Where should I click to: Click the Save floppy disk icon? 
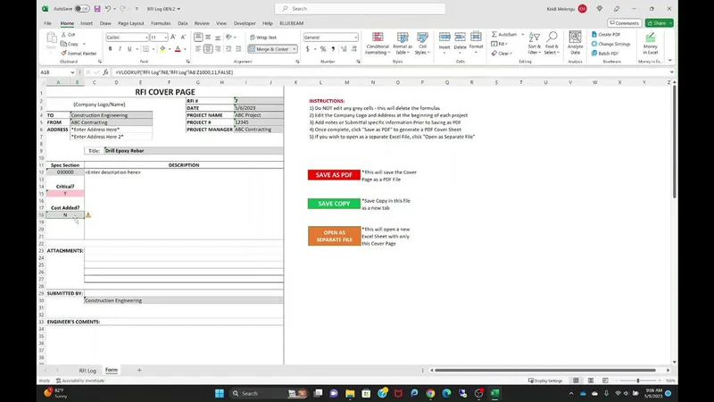[x=97, y=9]
